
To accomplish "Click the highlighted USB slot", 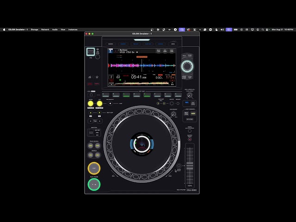I will pyautogui.click(x=91, y=52).
